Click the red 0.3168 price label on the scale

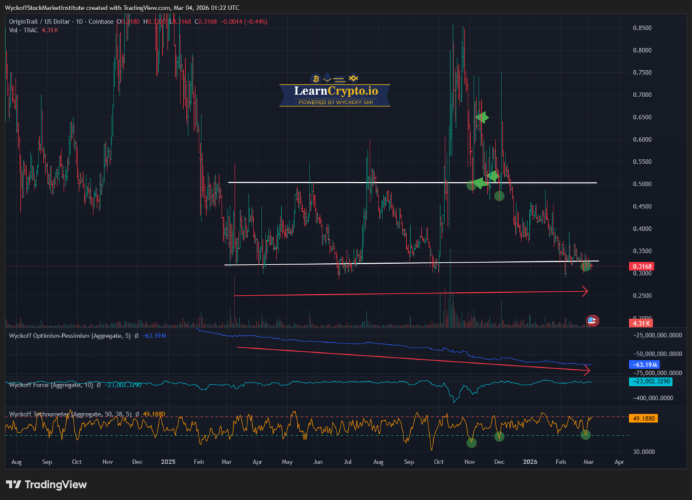[641, 266]
